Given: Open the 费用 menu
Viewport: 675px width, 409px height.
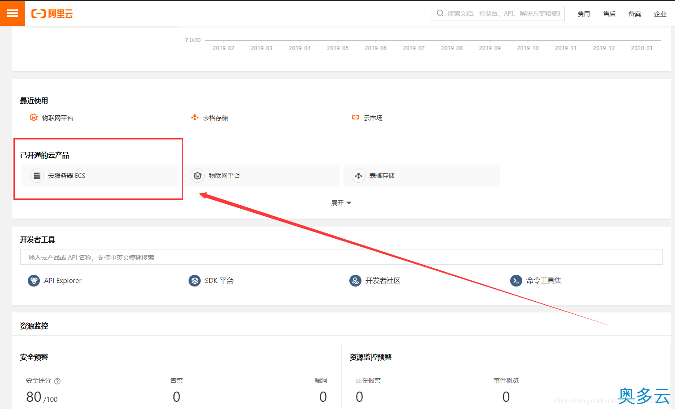Looking at the screenshot, I should (x=583, y=14).
